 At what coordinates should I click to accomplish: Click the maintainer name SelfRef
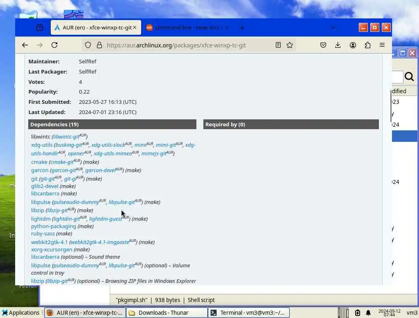tap(88, 61)
